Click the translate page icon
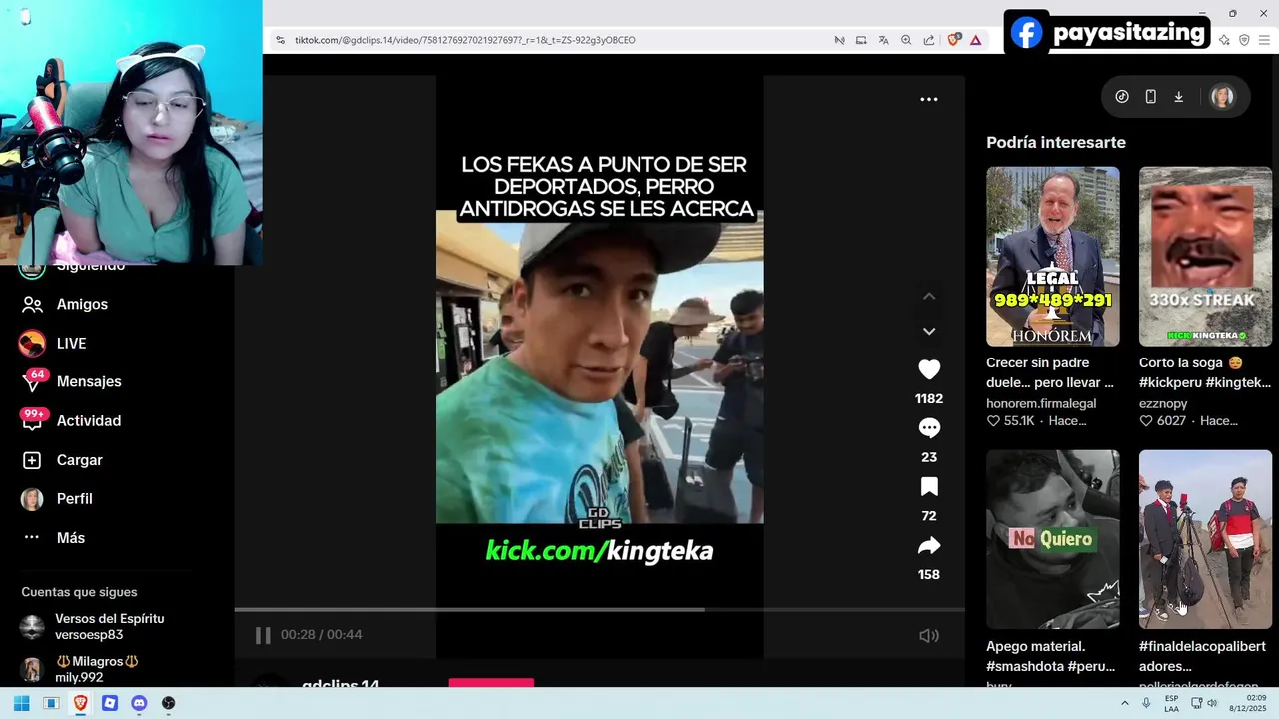This screenshot has width=1279, height=719. coord(883,40)
